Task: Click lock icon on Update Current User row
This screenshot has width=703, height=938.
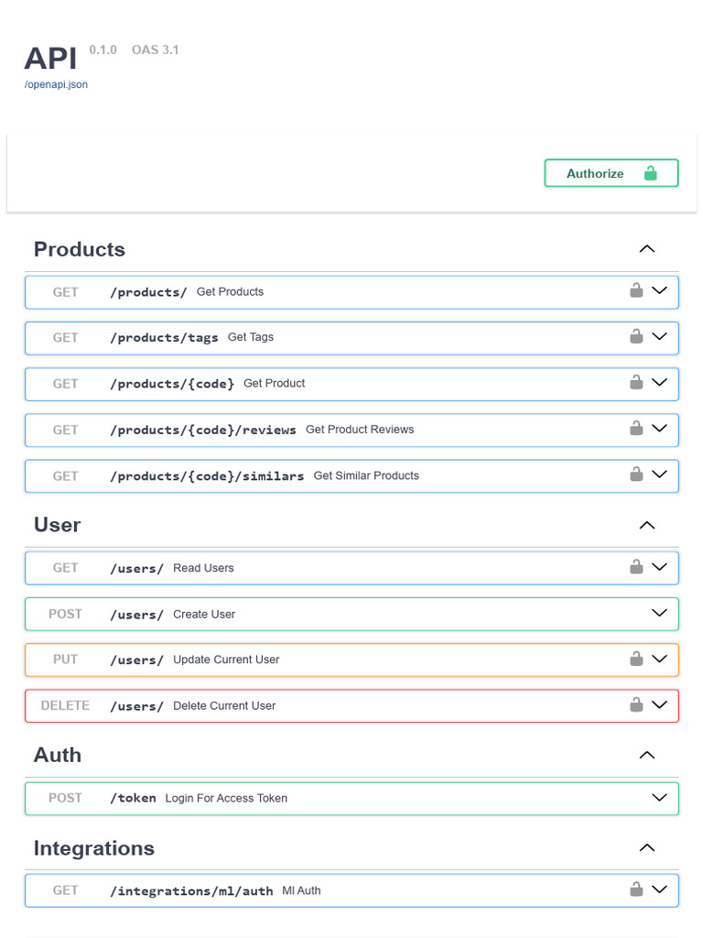Action: click(636, 659)
